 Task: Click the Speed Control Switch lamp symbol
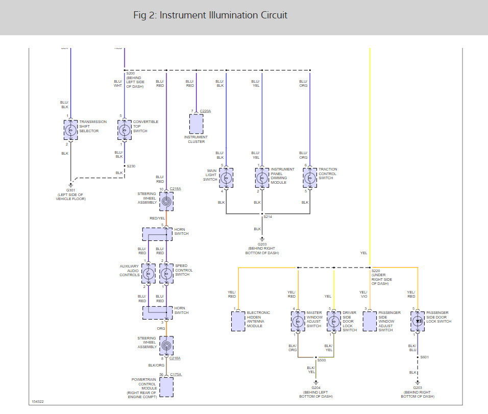point(166,273)
